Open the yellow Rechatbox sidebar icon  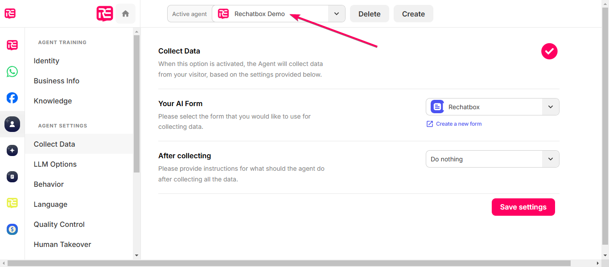point(12,203)
